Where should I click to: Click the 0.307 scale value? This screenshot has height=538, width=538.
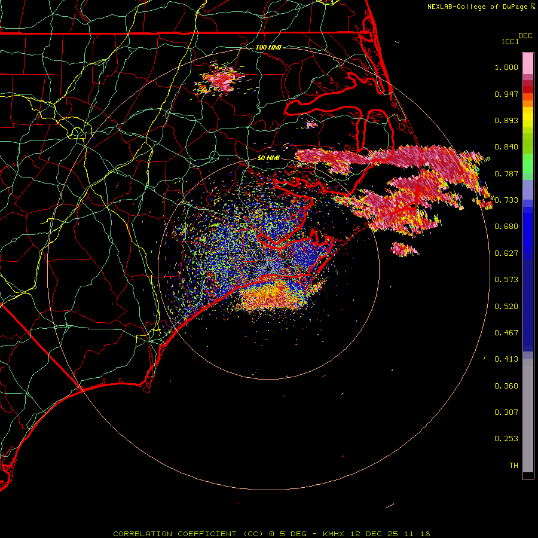506,412
